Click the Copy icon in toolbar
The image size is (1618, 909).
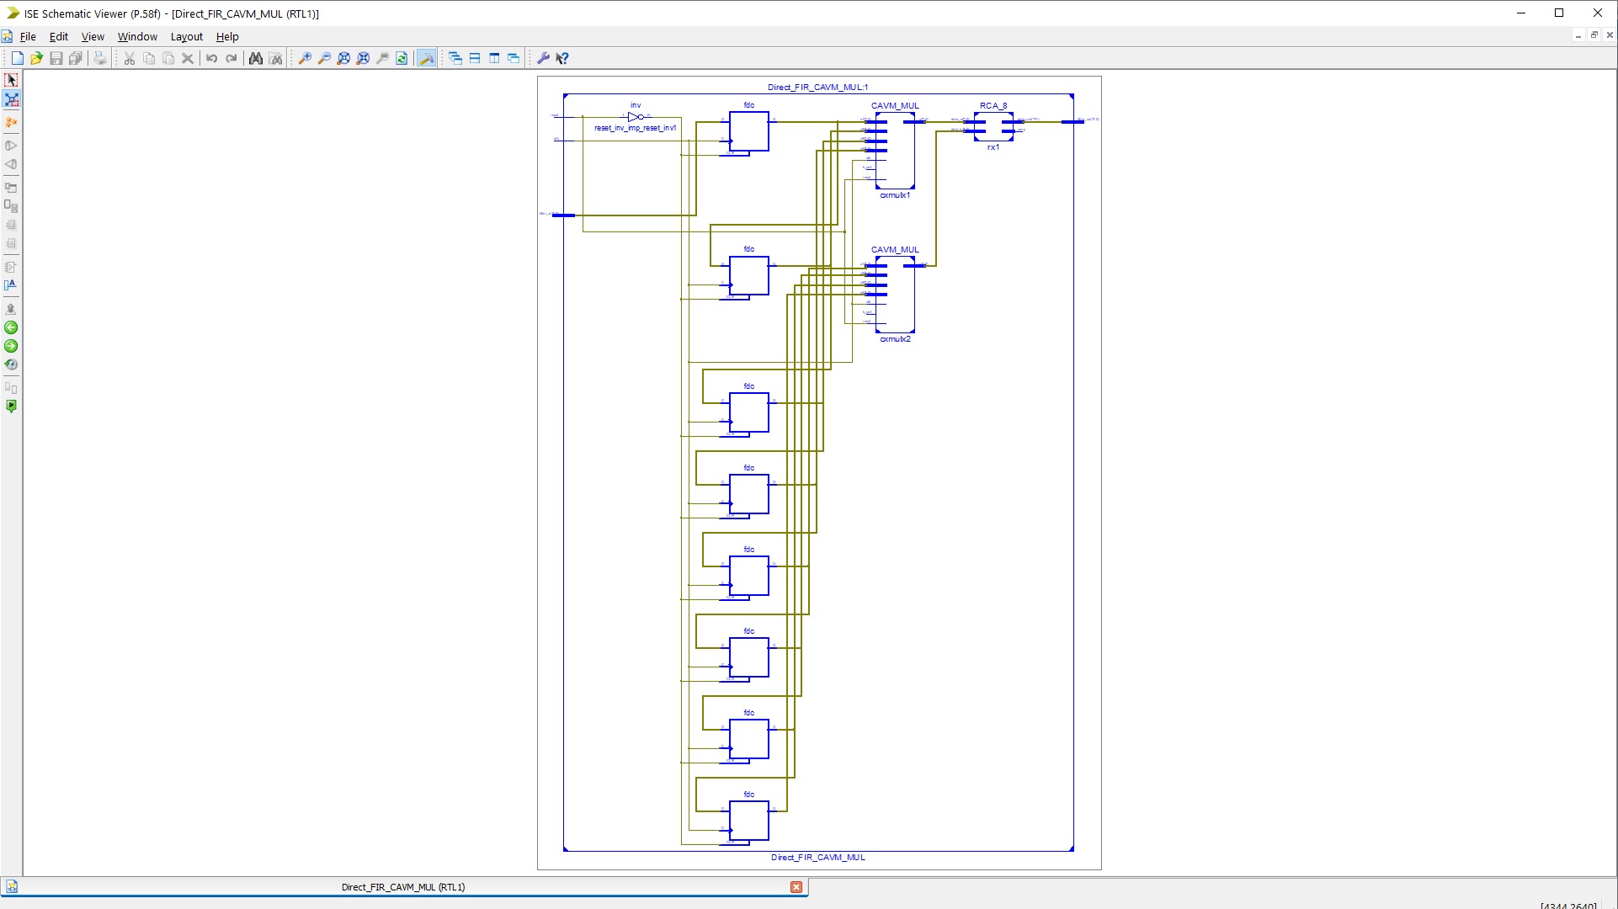[x=149, y=58]
